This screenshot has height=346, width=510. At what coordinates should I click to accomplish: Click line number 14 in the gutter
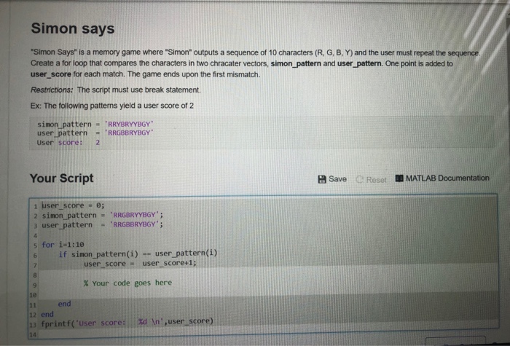coord(34,334)
